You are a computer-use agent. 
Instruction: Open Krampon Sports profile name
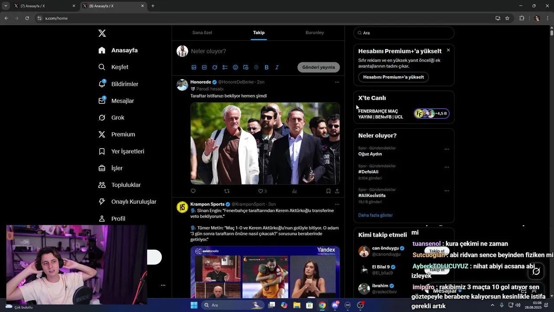207,204
